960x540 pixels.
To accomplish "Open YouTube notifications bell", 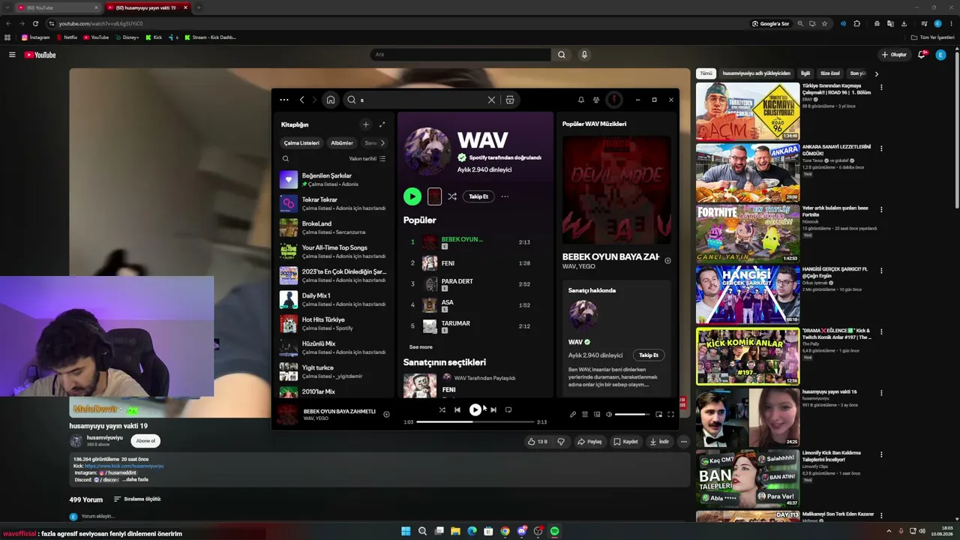I will click(x=922, y=55).
